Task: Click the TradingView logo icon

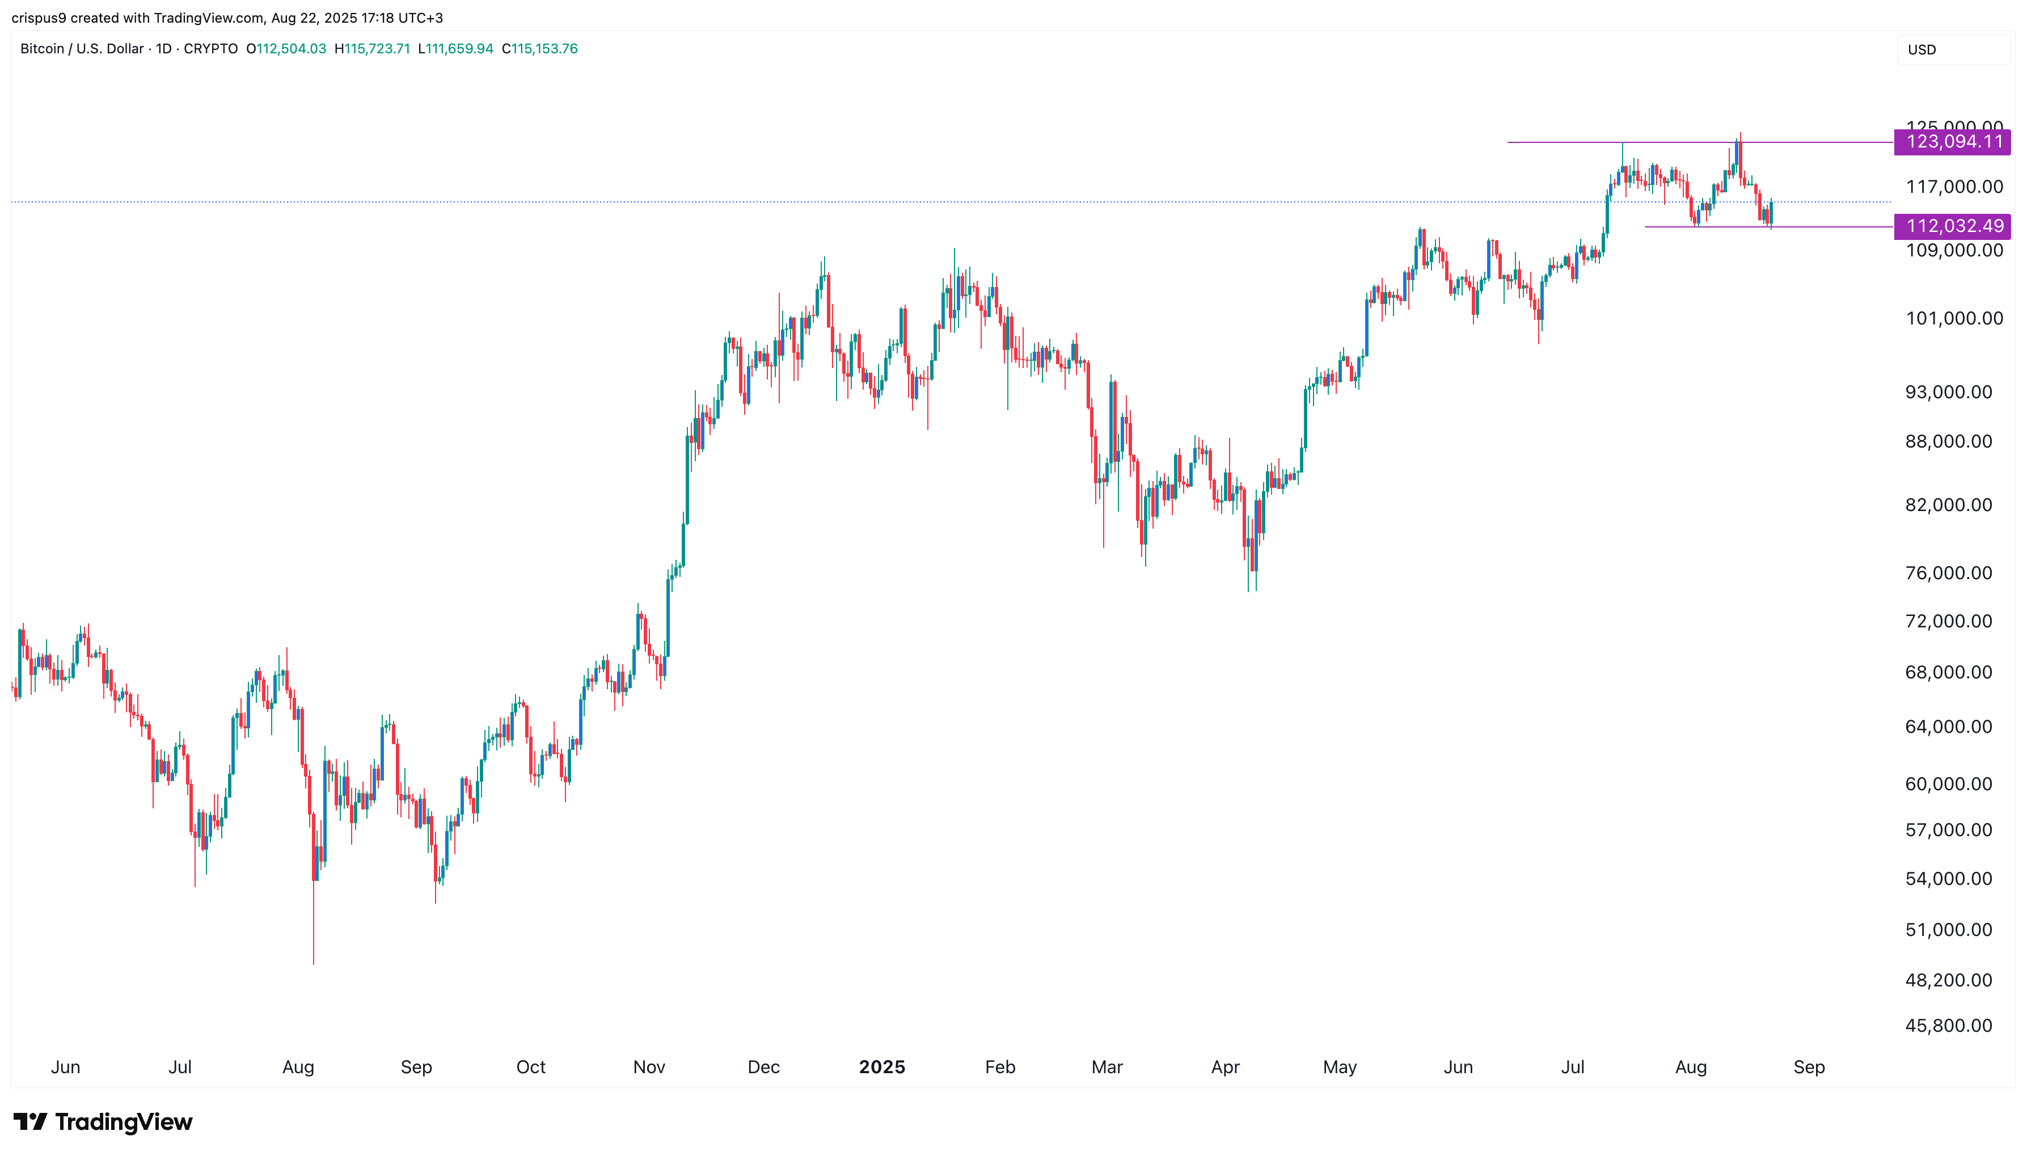Action: [30, 1121]
